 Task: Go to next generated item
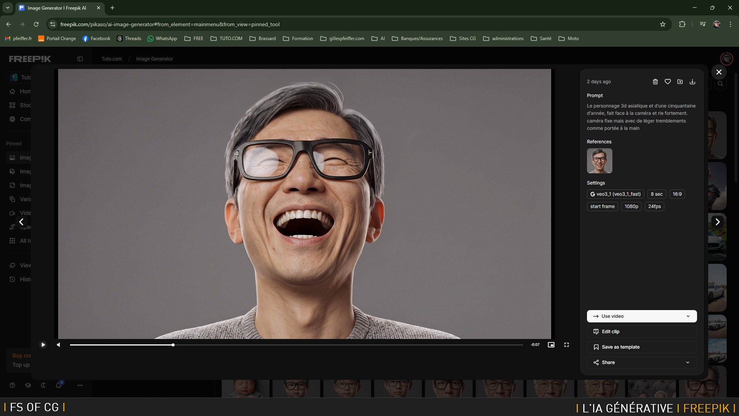tap(717, 222)
